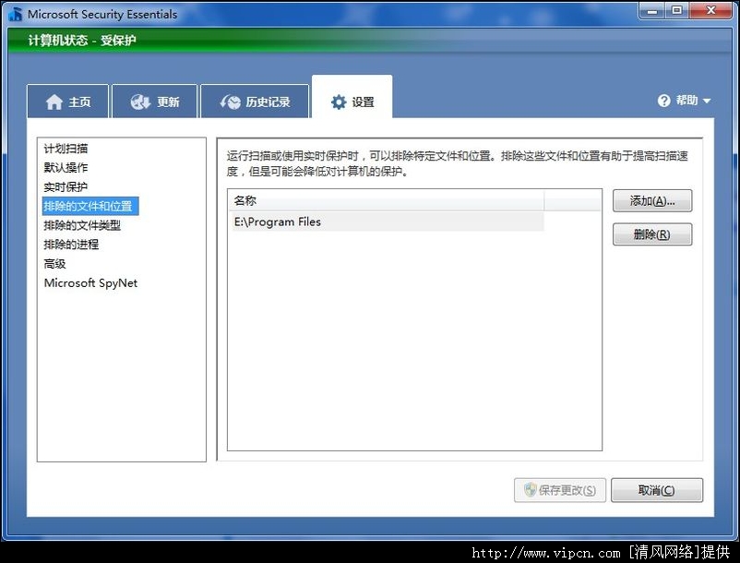
Task: Close the Security Essentials window
Action: (710, 10)
